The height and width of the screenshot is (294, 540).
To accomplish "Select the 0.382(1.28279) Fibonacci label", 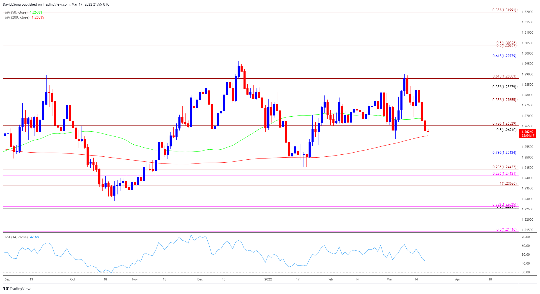I will [504, 87].
